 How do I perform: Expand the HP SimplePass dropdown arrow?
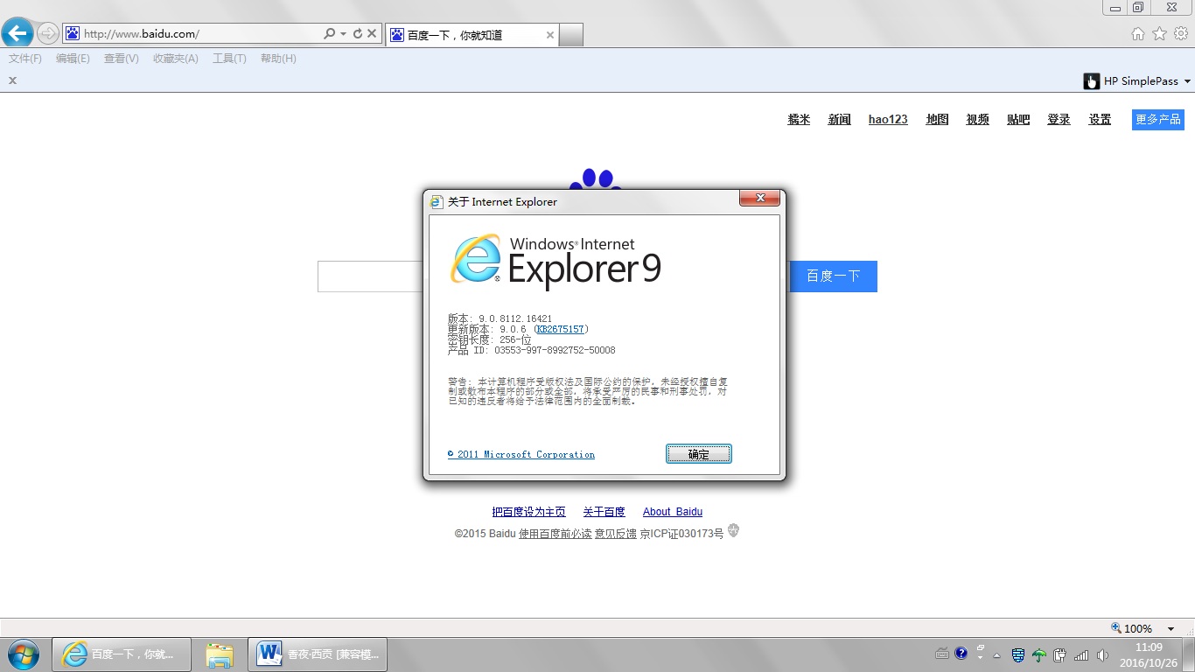tap(1187, 81)
